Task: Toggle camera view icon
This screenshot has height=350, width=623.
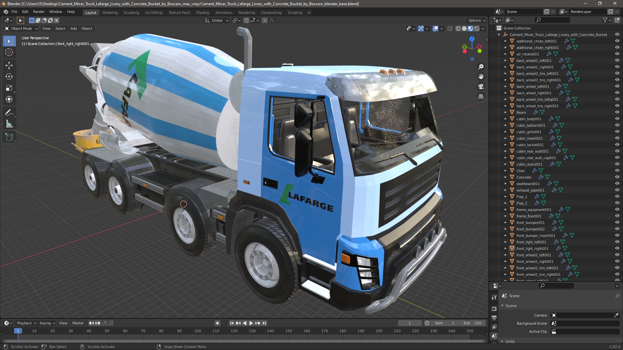Action: [481, 87]
